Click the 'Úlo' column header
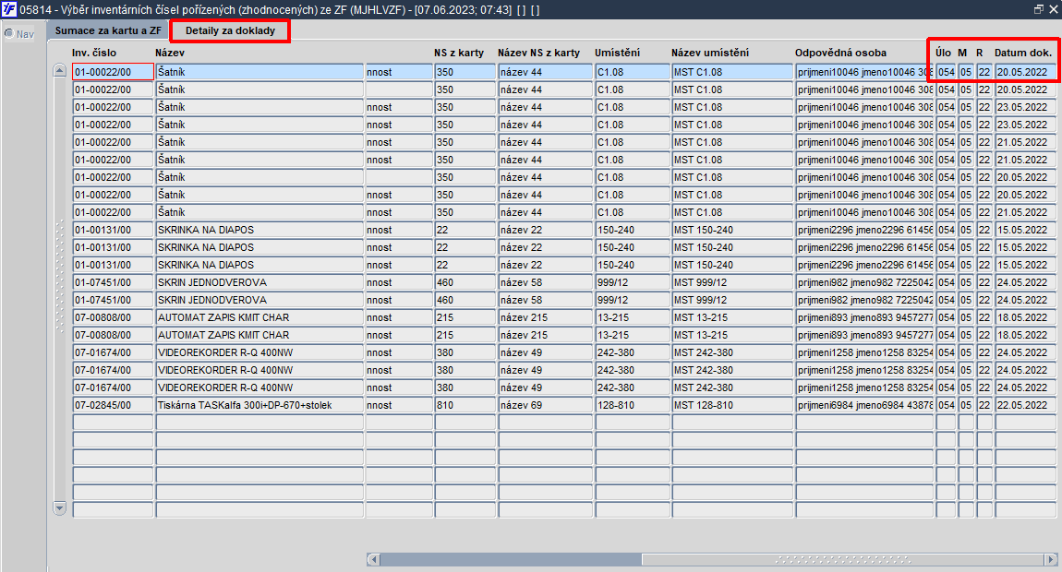The width and height of the screenshot is (1062, 572). (x=944, y=53)
